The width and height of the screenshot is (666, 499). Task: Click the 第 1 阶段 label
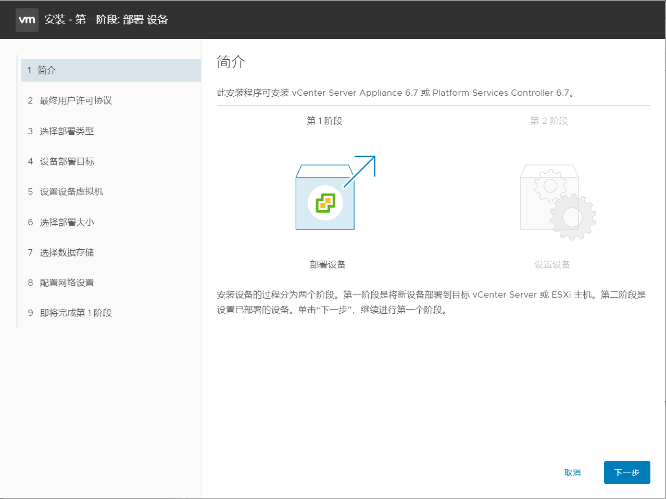[x=324, y=120]
